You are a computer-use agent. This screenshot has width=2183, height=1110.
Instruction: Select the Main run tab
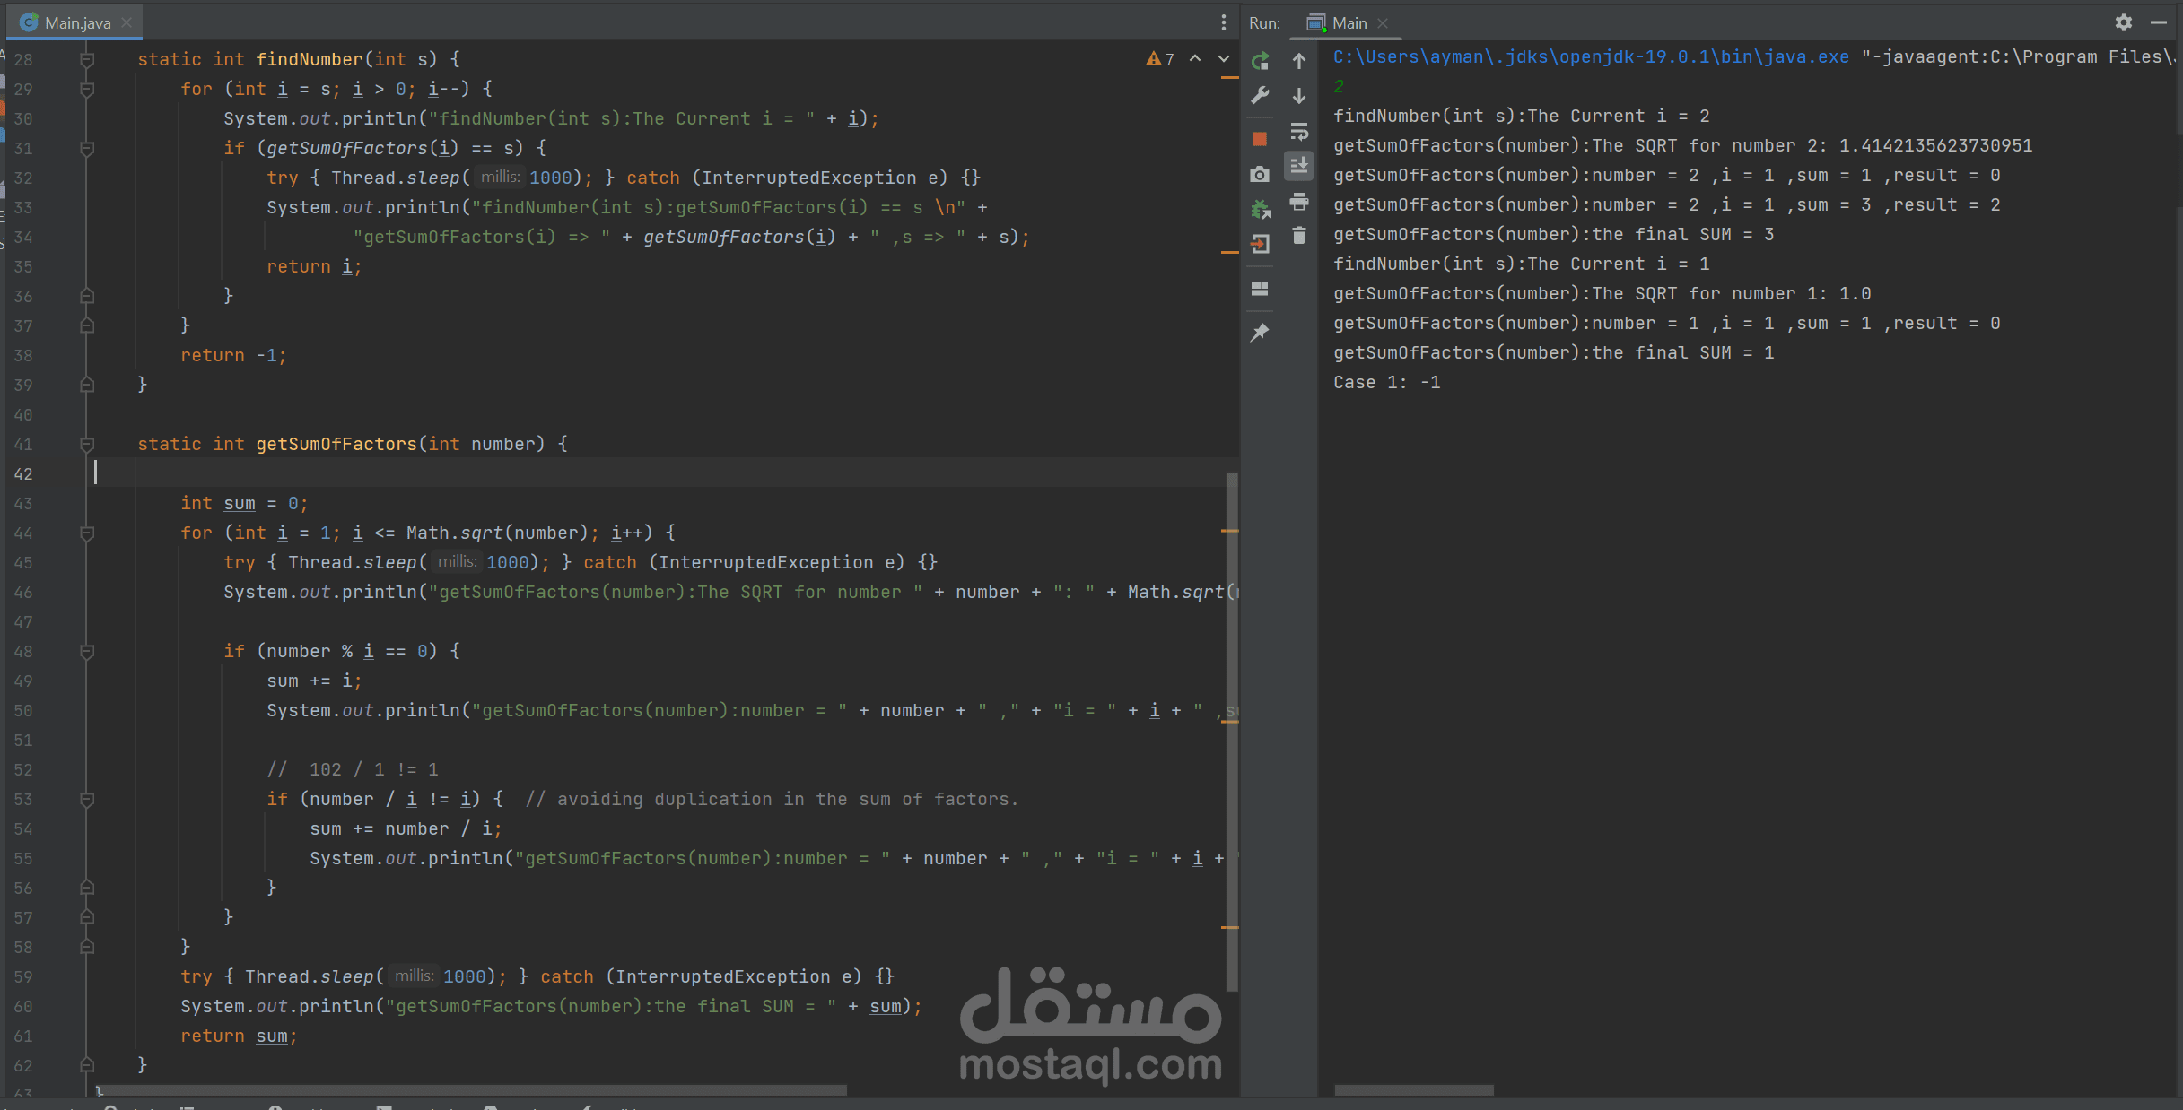coord(1348,22)
